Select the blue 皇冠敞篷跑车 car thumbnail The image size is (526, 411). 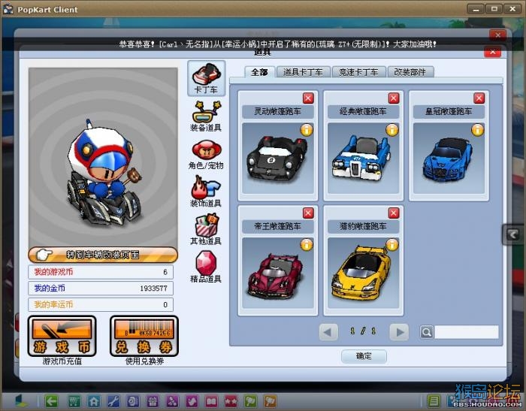pos(449,158)
